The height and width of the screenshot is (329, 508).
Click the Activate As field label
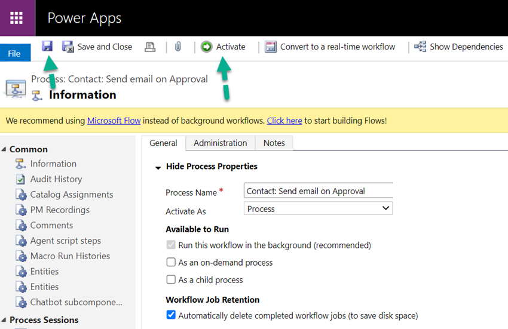[186, 211]
